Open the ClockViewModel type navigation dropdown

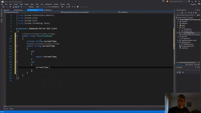tap(89, 12)
